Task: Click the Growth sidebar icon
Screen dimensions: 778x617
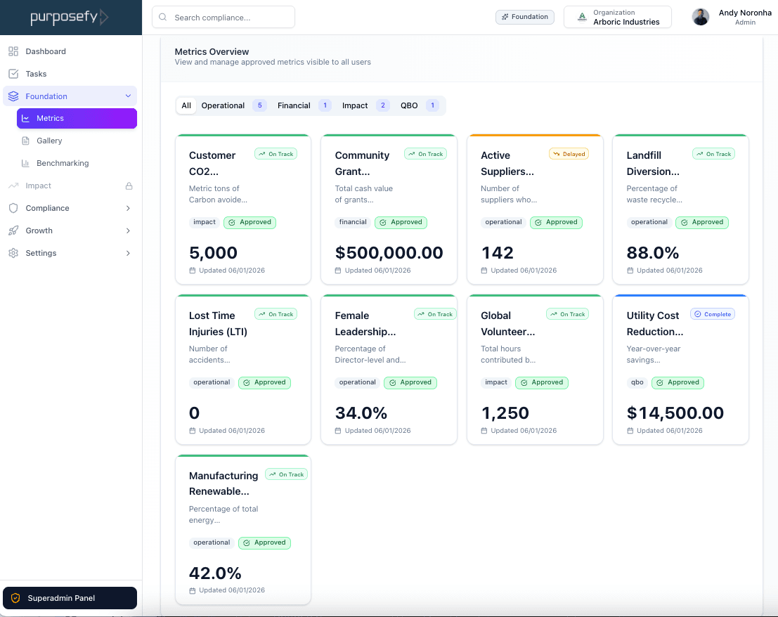Action: click(x=14, y=230)
